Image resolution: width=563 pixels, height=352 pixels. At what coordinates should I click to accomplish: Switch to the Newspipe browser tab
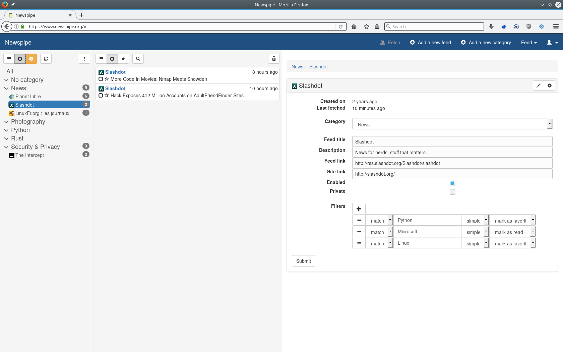click(40, 15)
